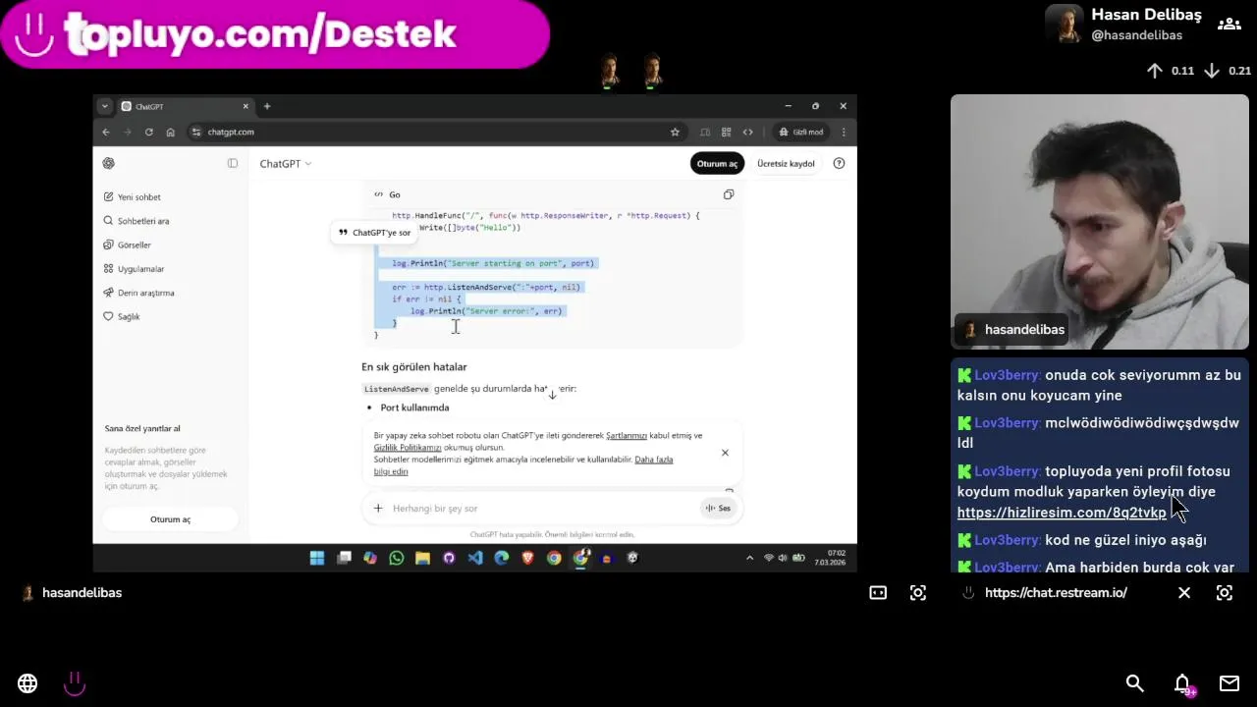Open the developer tools code icon in the toolbar

pos(748,132)
